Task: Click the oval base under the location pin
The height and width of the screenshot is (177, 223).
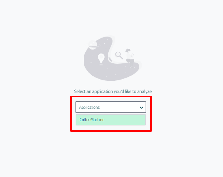Action: tap(101, 65)
